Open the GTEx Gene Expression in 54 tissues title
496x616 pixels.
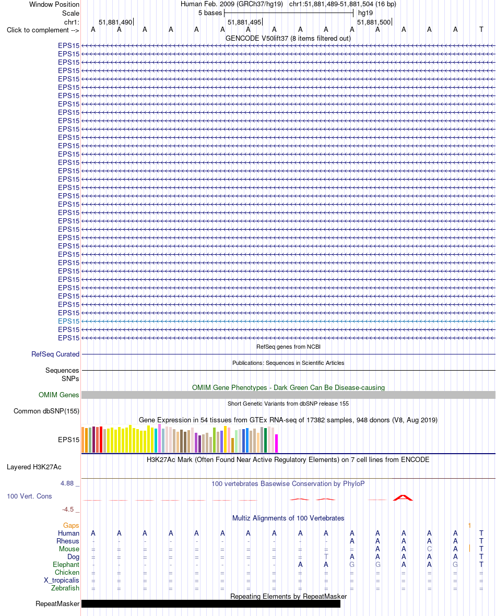[x=288, y=420]
